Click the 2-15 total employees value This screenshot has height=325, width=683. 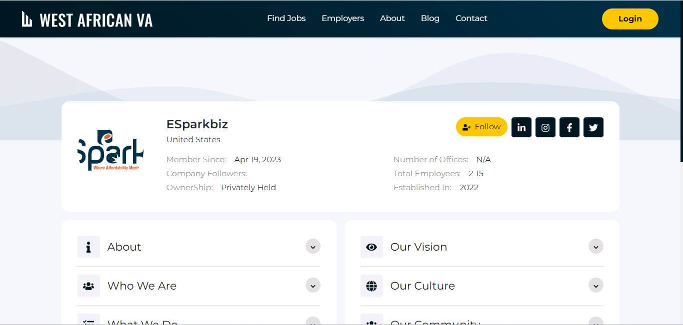pos(476,174)
